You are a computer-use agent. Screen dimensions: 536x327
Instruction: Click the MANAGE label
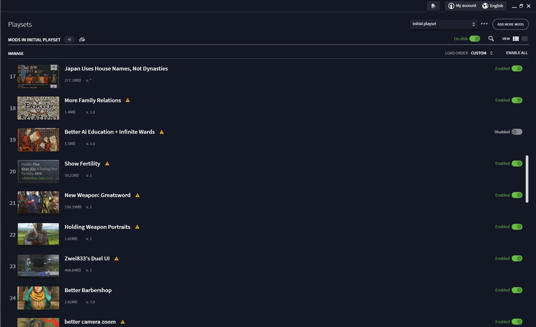16,54
